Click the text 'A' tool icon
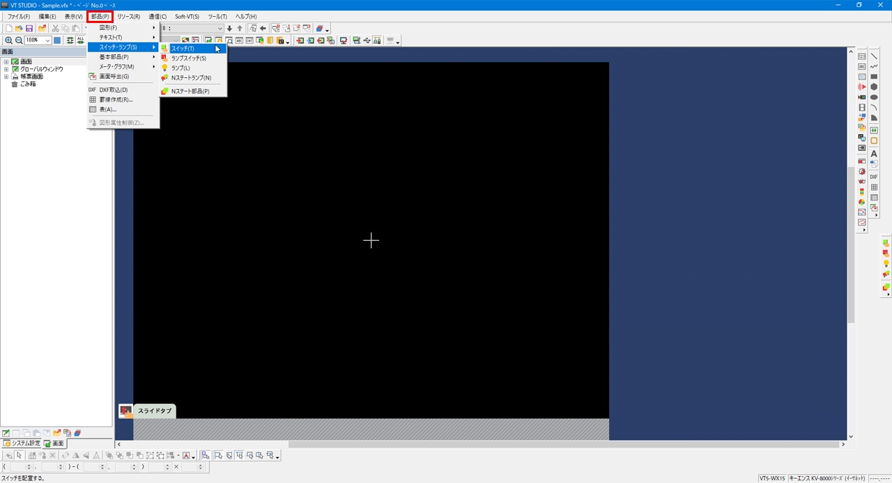Image resolution: width=892 pixels, height=483 pixels. (x=874, y=154)
